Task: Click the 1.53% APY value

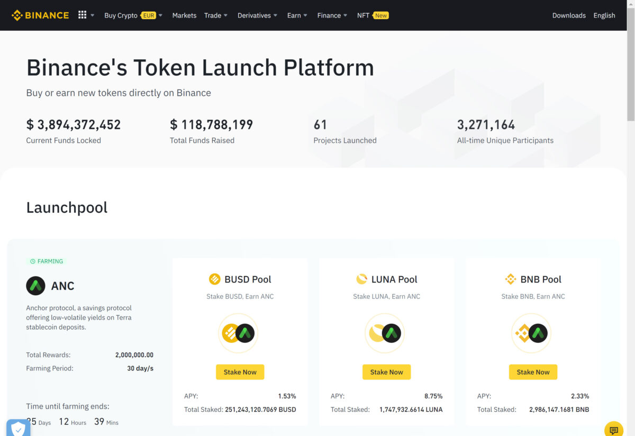Action: (x=287, y=396)
